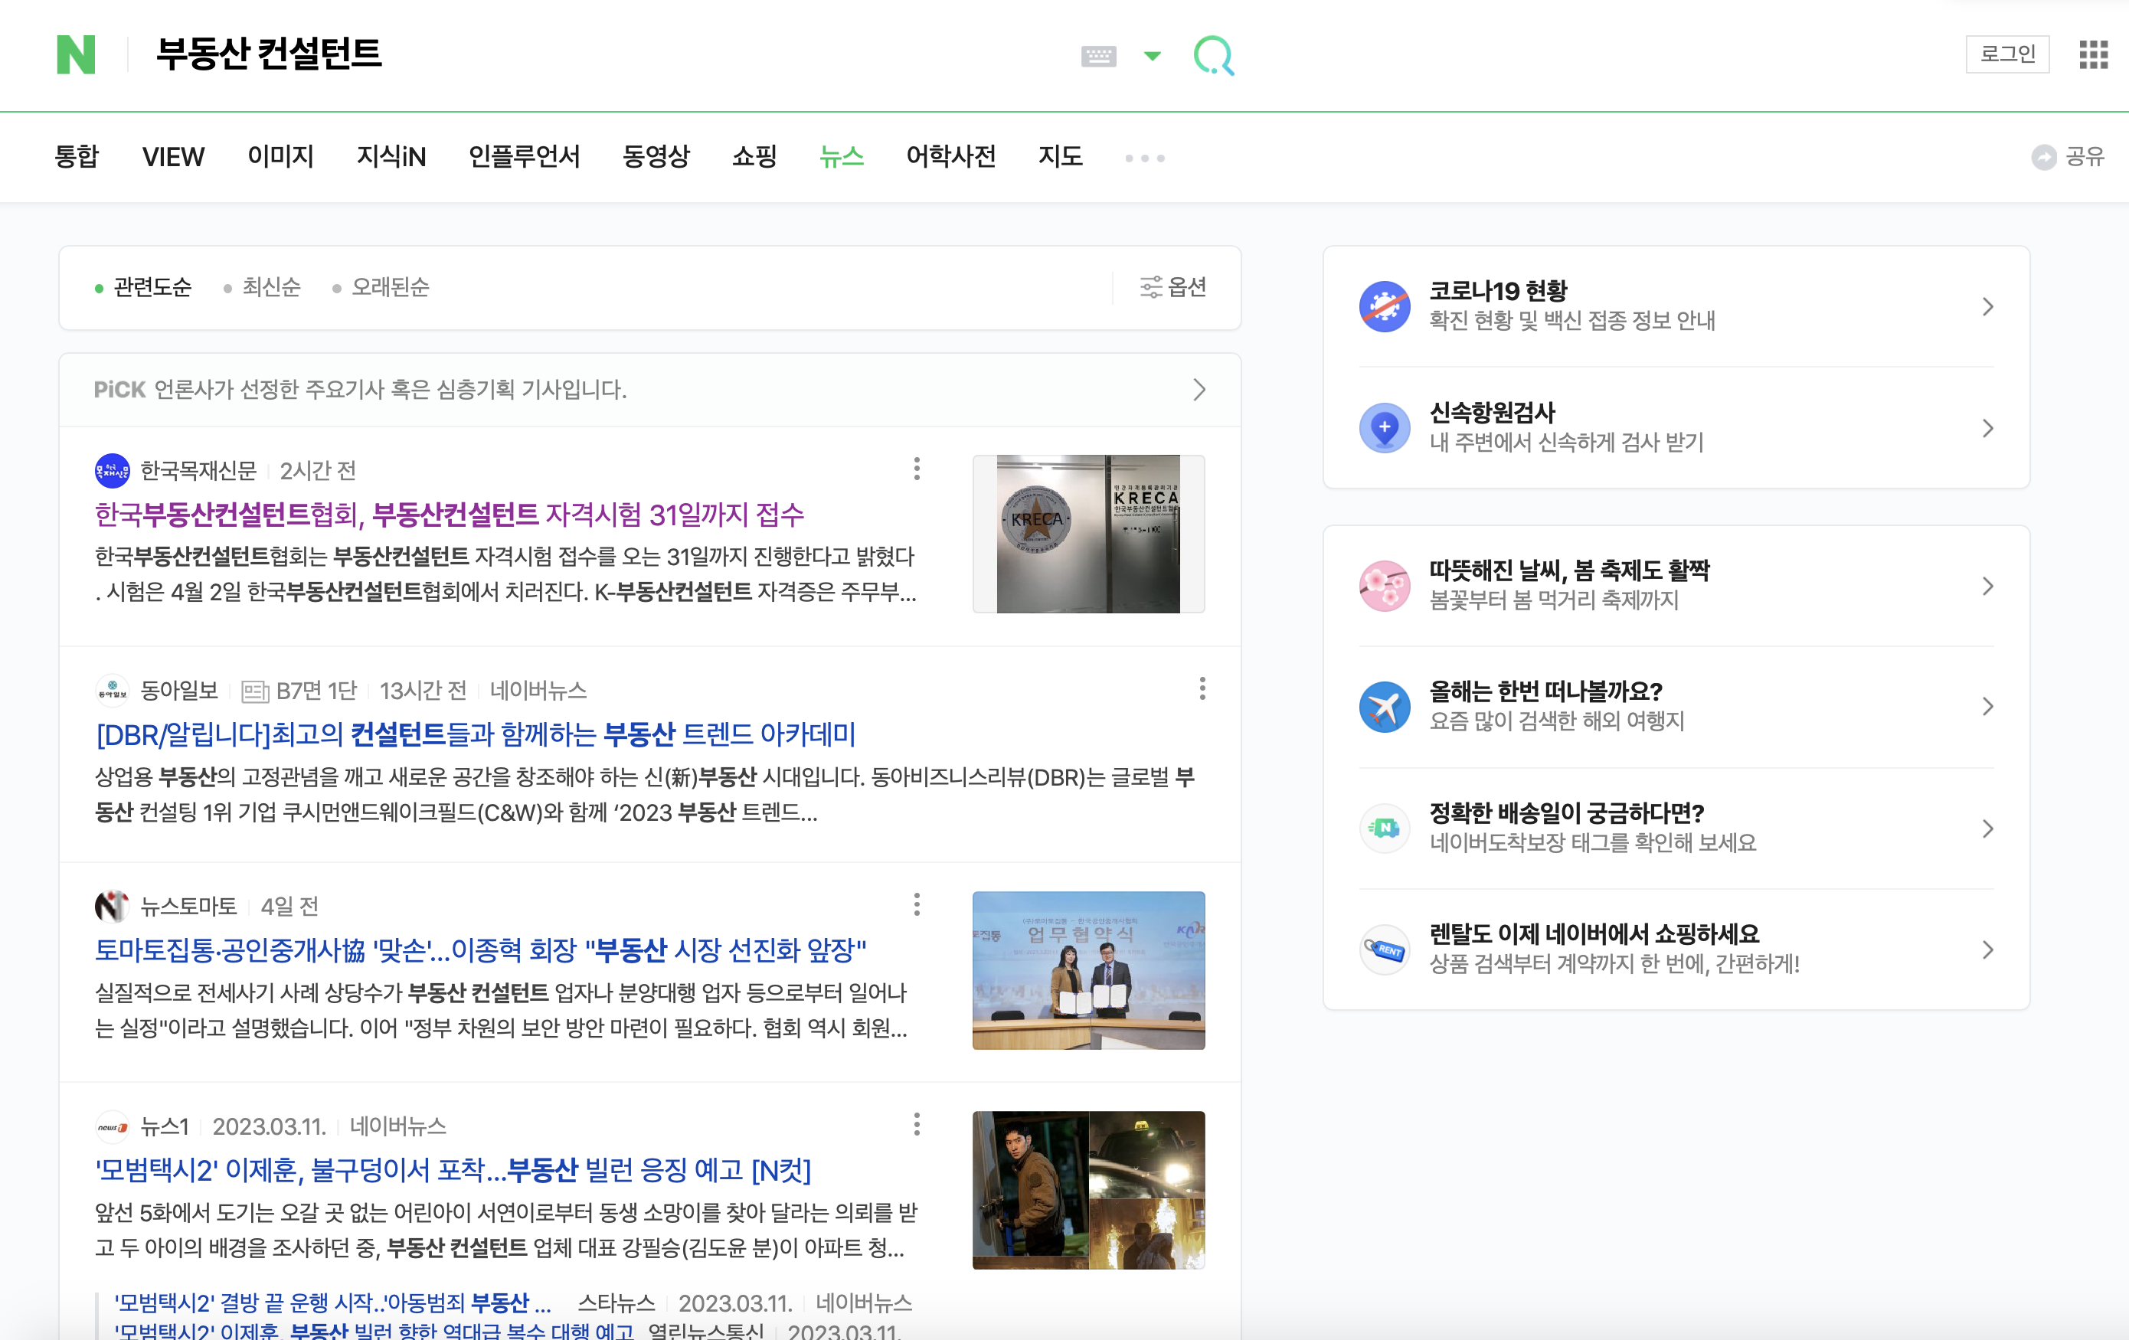Image resolution: width=2129 pixels, height=1340 pixels.
Task: Click the RENT tag rental icon
Action: [x=1385, y=950]
